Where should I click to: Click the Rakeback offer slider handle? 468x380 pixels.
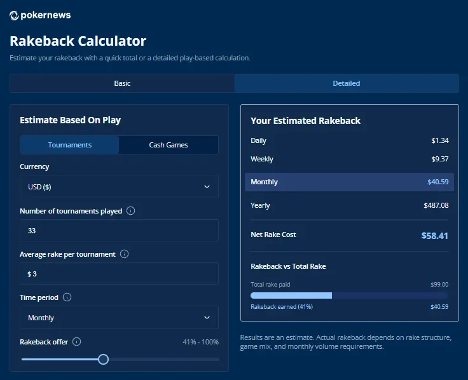pos(103,360)
